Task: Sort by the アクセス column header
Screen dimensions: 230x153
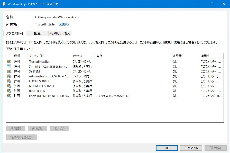Action: (83, 56)
